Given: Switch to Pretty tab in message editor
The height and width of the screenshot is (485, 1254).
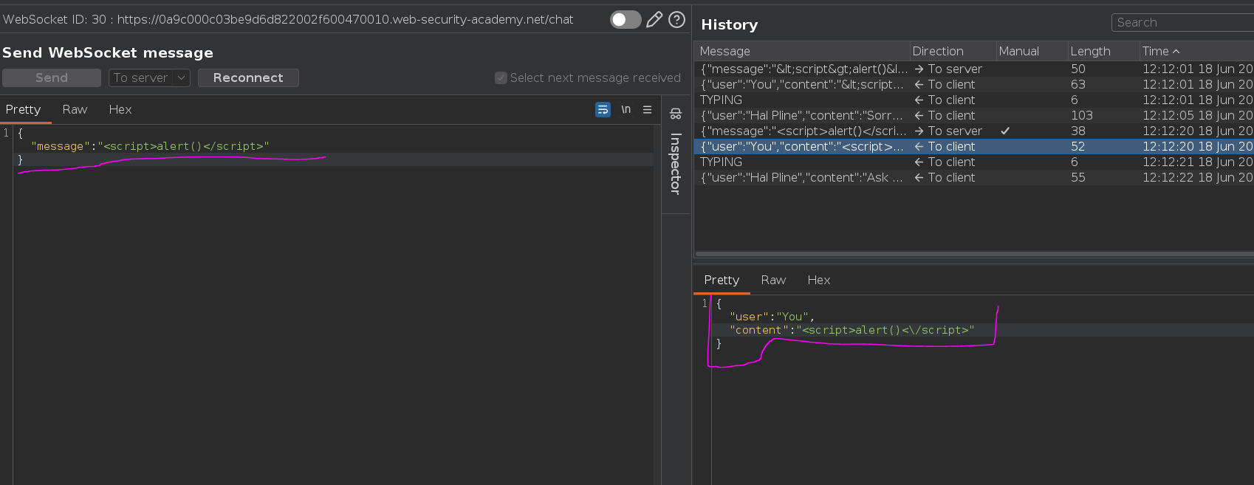Looking at the screenshot, I should point(24,109).
